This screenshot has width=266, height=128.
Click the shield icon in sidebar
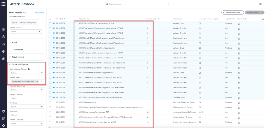[3, 51]
